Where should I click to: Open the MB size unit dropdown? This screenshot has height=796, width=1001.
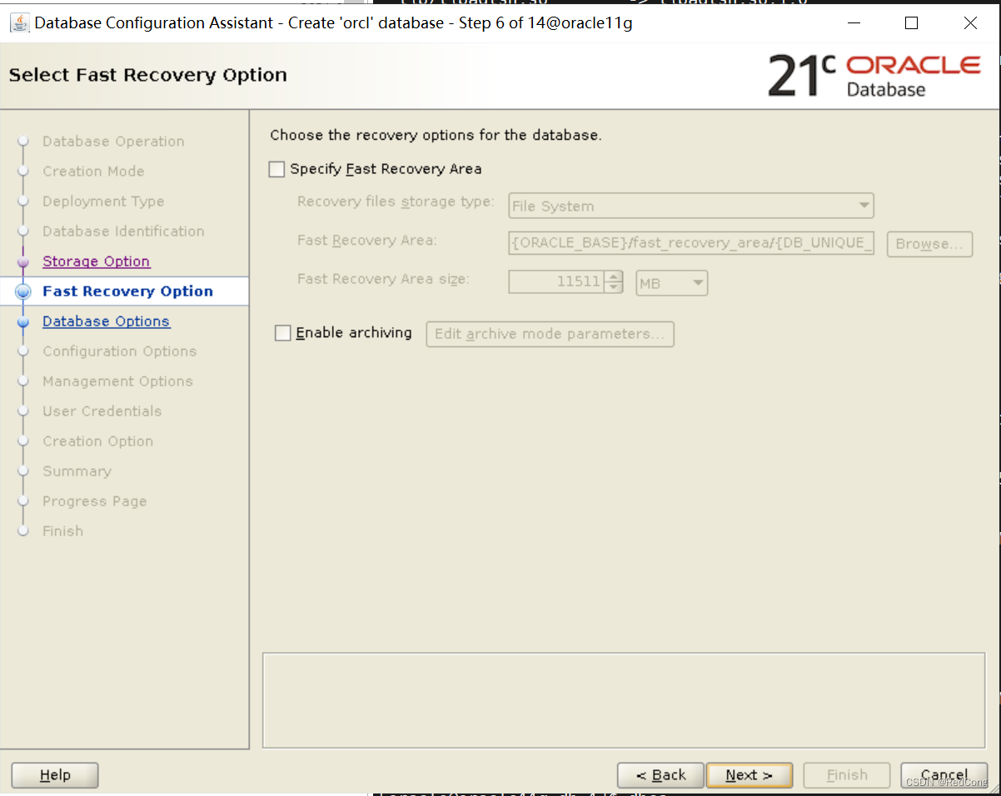point(672,283)
